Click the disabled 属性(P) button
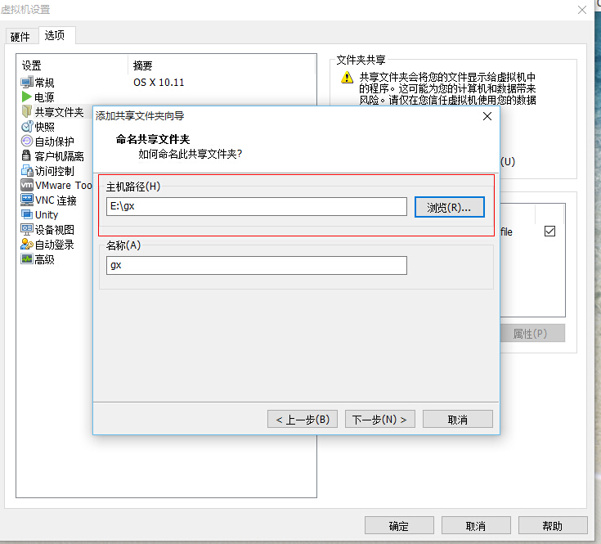 (x=532, y=333)
